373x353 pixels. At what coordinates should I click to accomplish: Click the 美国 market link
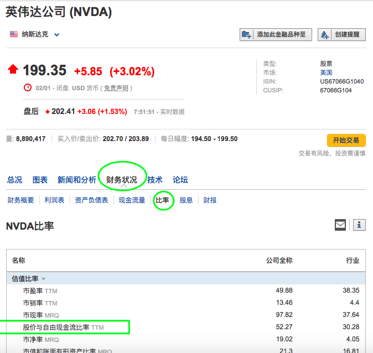[326, 72]
